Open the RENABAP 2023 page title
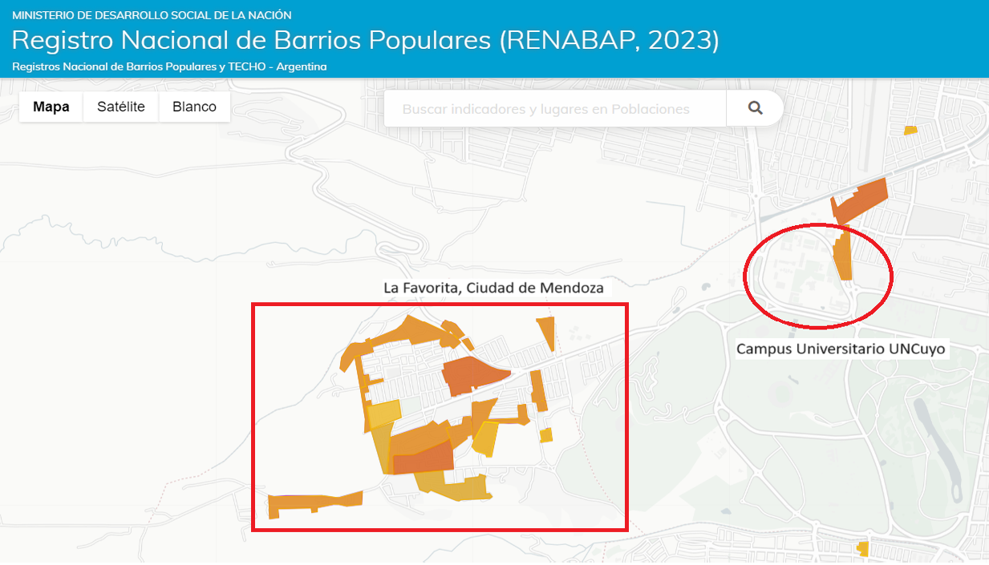 coord(365,38)
